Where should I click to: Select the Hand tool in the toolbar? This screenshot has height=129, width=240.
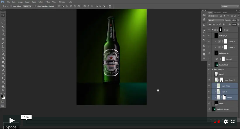pos(3,86)
